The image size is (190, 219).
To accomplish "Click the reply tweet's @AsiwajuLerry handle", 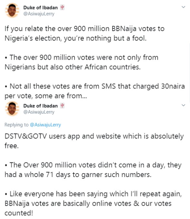I will click(x=39, y=112).
